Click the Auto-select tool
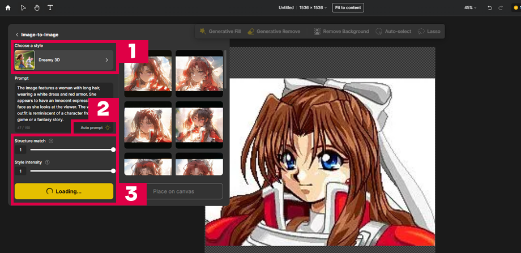This screenshot has height=253, width=521. (x=394, y=31)
